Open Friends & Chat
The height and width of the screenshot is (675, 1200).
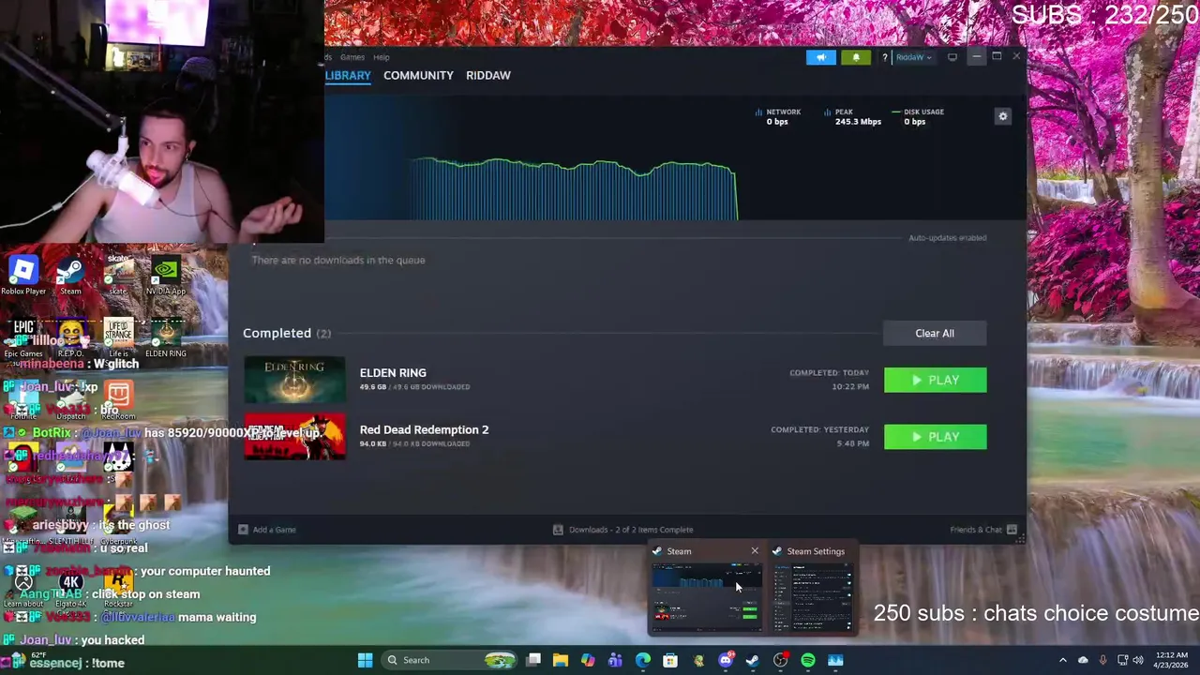pyautogui.click(x=983, y=530)
